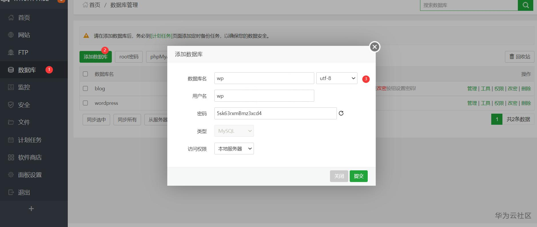Click the green search magnifier button
The height and width of the screenshot is (227, 537).
[x=526, y=5]
